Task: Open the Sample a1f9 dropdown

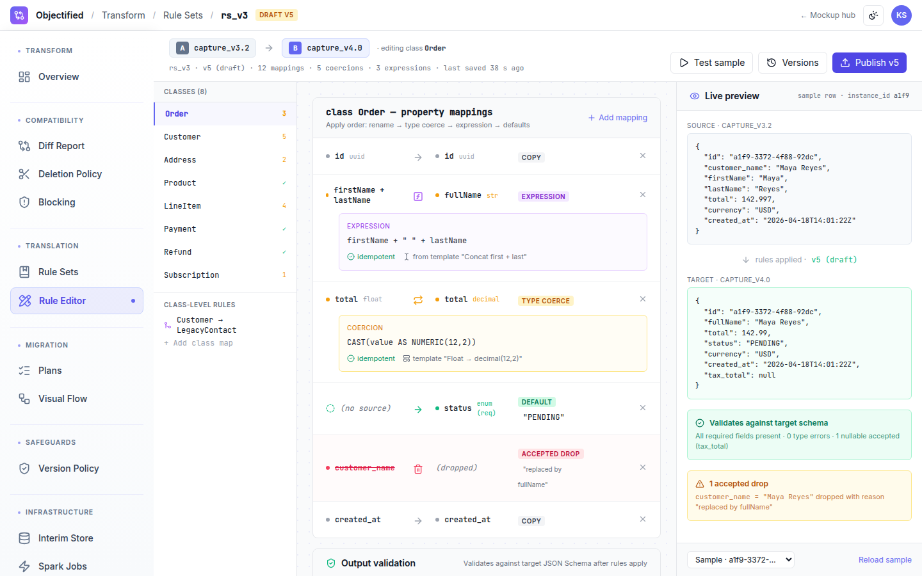Action: (741, 560)
